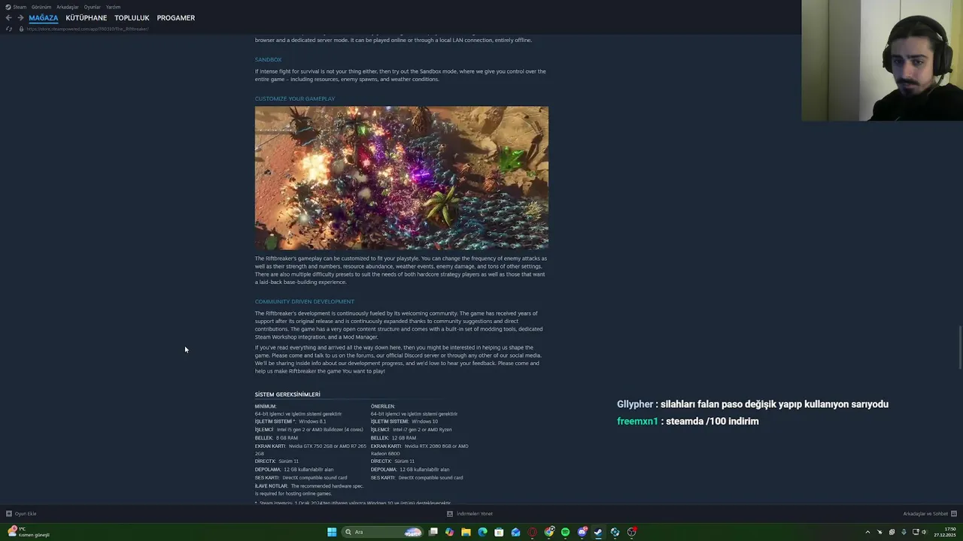Open Discord from the taskbar
This screenshot has width=963, height=541.
pyautogui.click(x=582, y=532)
